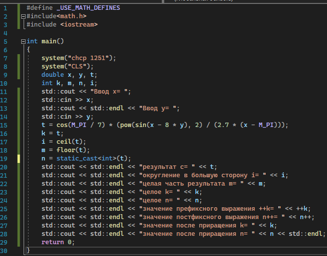Click the int keyword declaring k, m, n, i
Screen dimensions: 327x256
point(47,83)
